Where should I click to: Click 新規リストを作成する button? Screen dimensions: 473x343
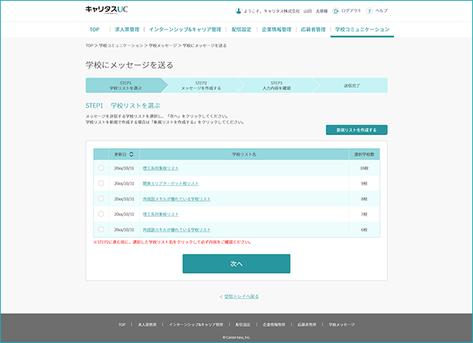point(356,130)
